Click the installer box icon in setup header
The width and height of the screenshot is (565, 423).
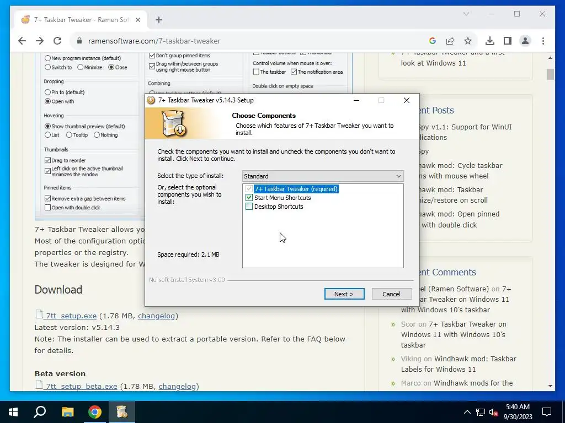point(173,123)
